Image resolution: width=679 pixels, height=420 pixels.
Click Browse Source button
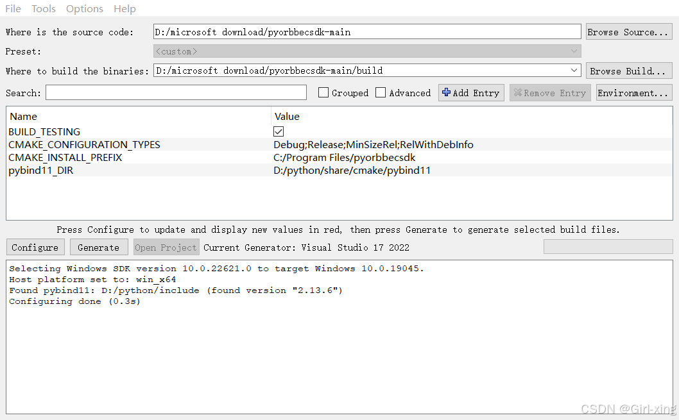628,31
